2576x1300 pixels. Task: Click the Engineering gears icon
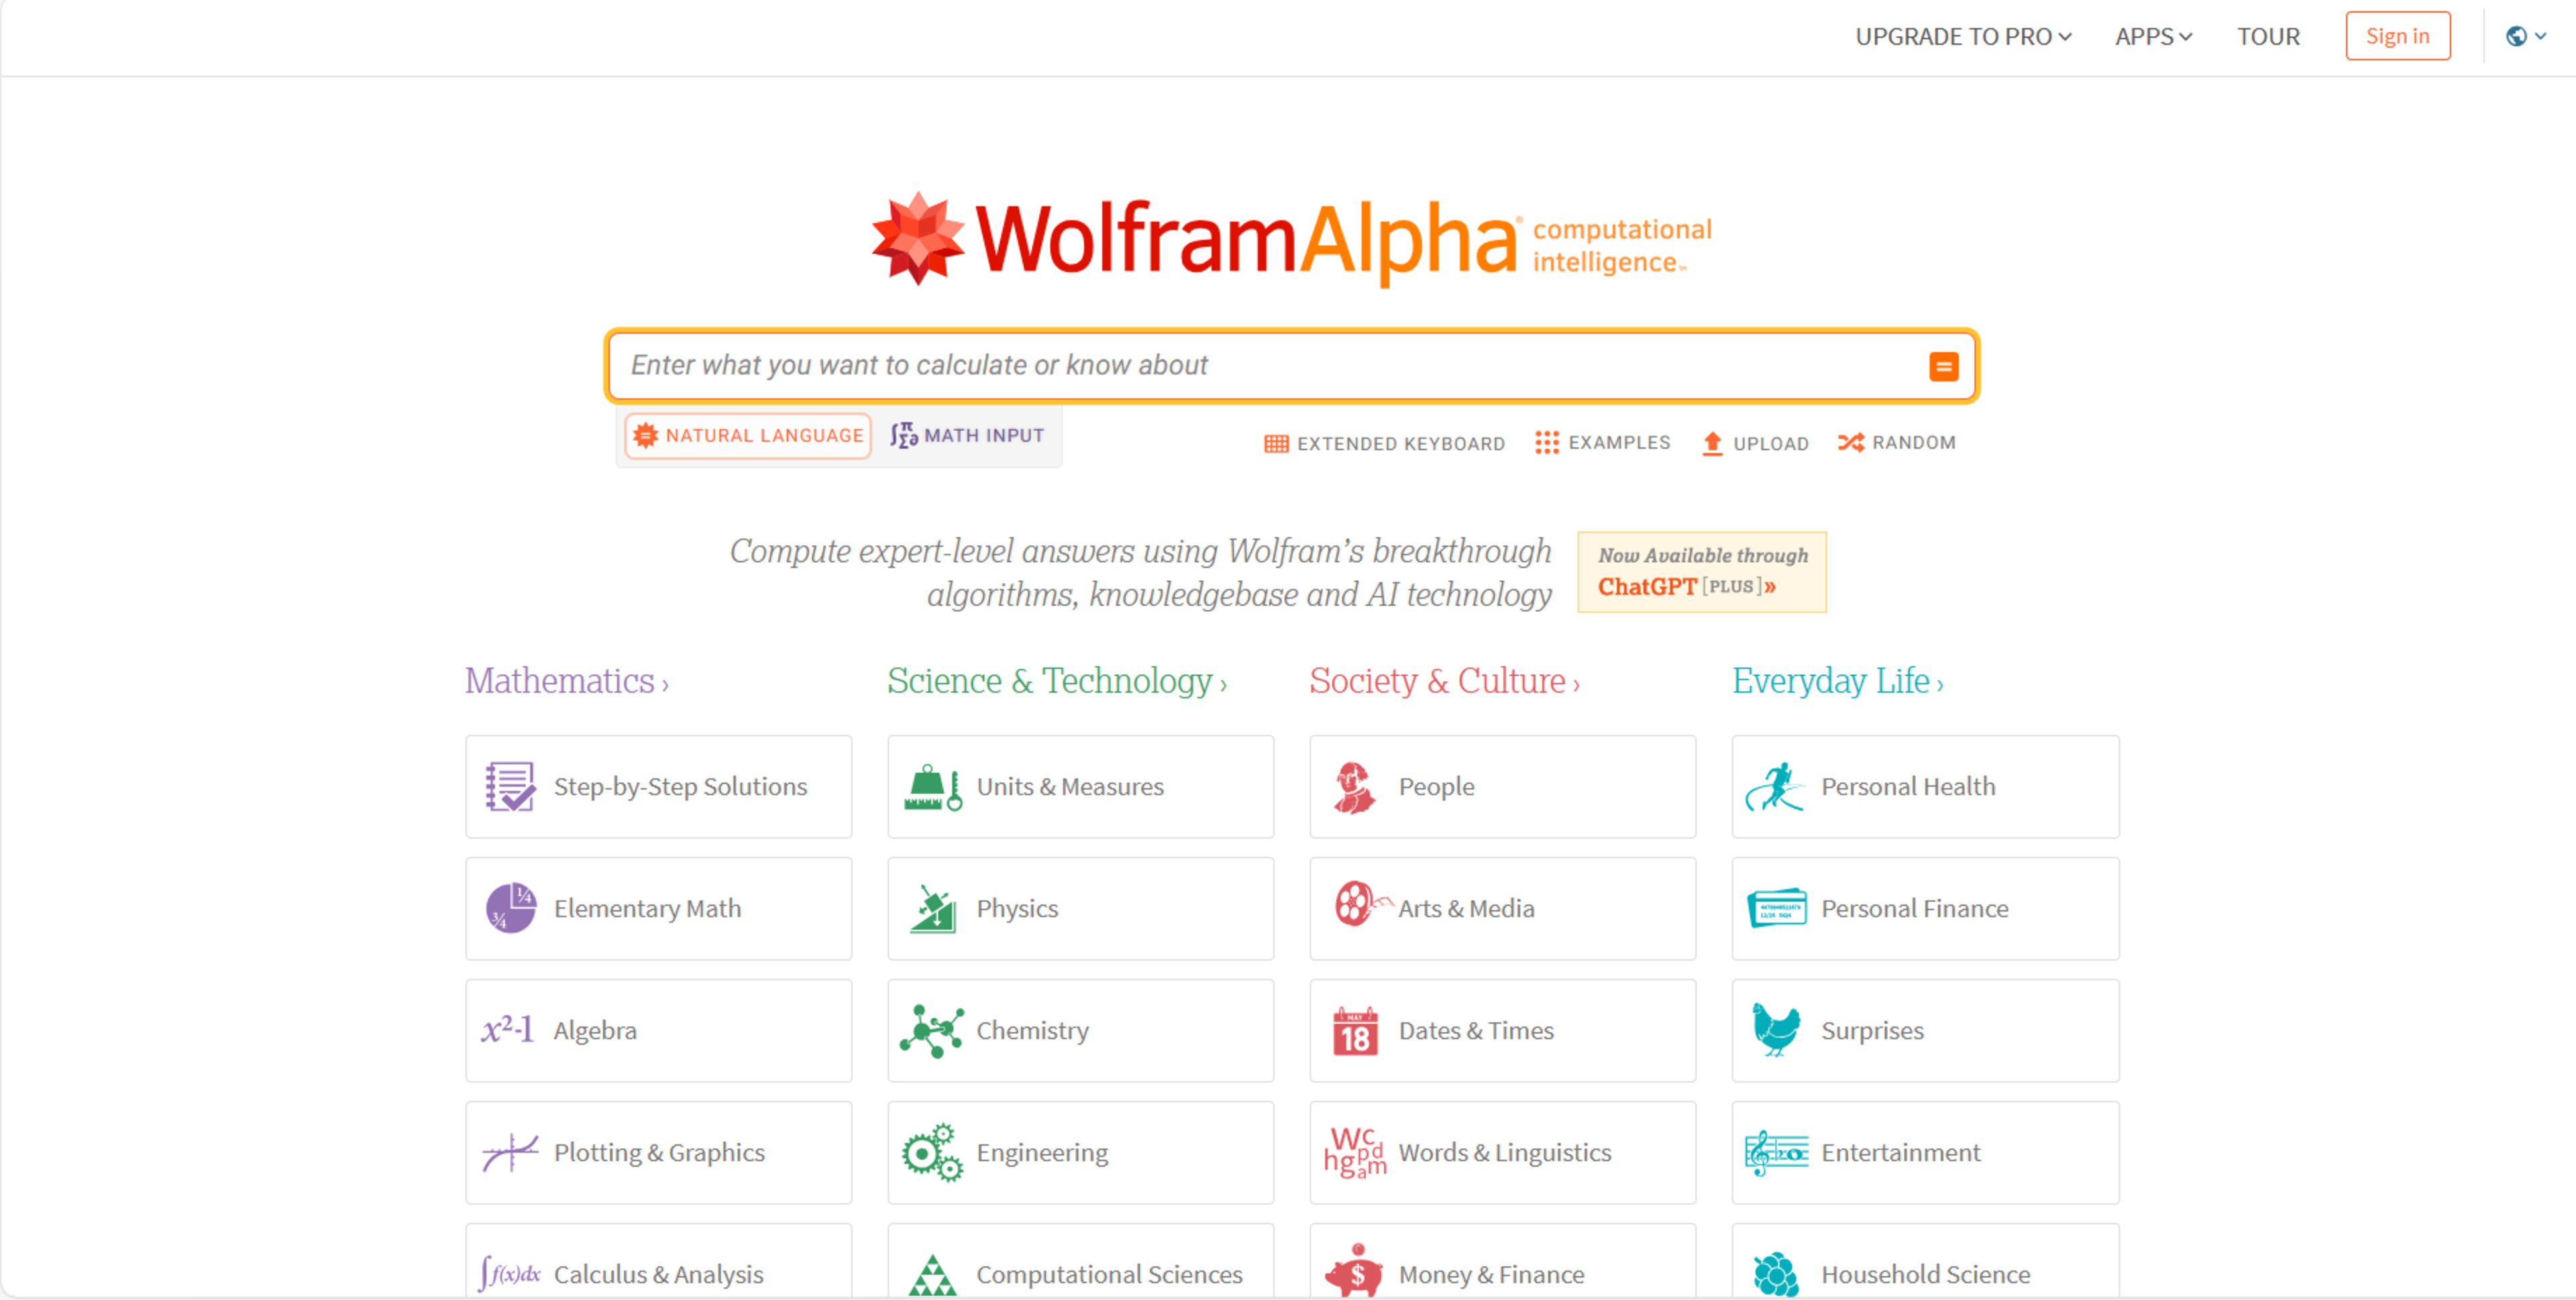pyautogui.click(x=933, y=1152)
